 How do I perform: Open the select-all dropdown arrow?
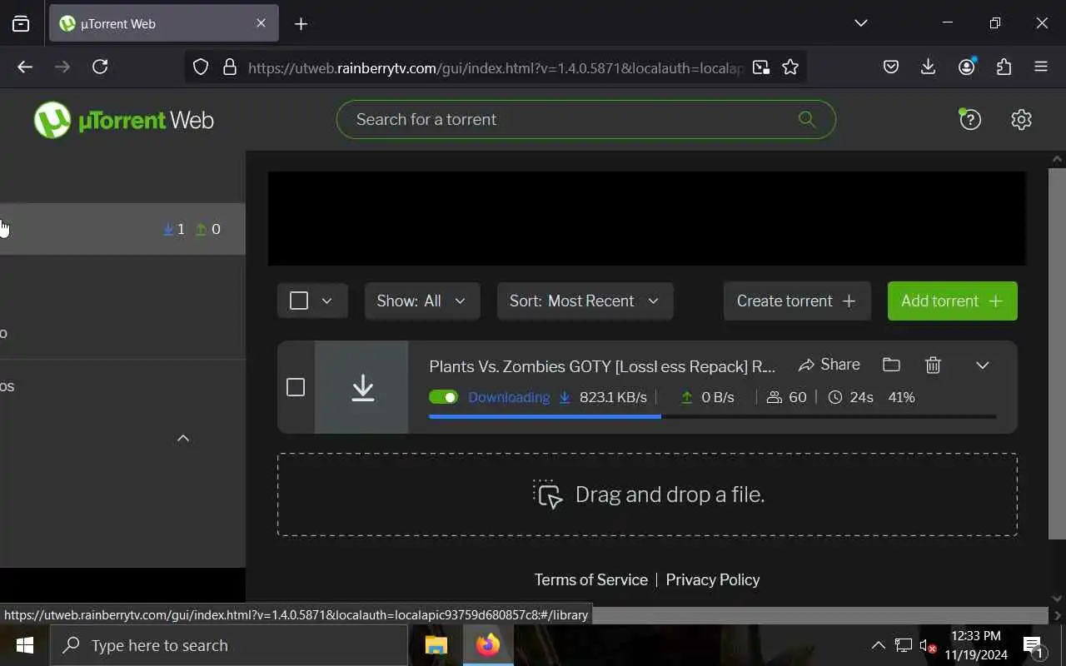(x=326, y=301)
